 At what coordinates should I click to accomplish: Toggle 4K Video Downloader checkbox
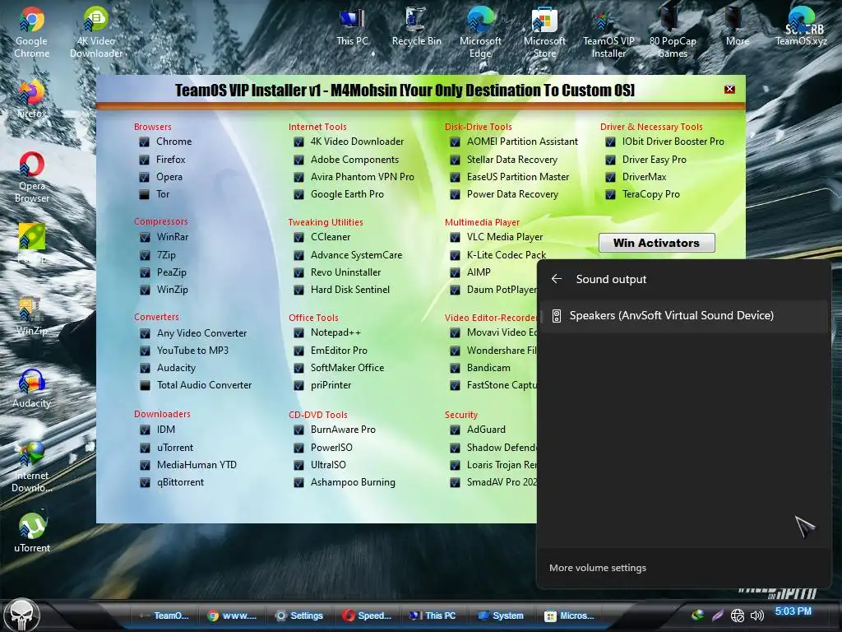point(298,142)
